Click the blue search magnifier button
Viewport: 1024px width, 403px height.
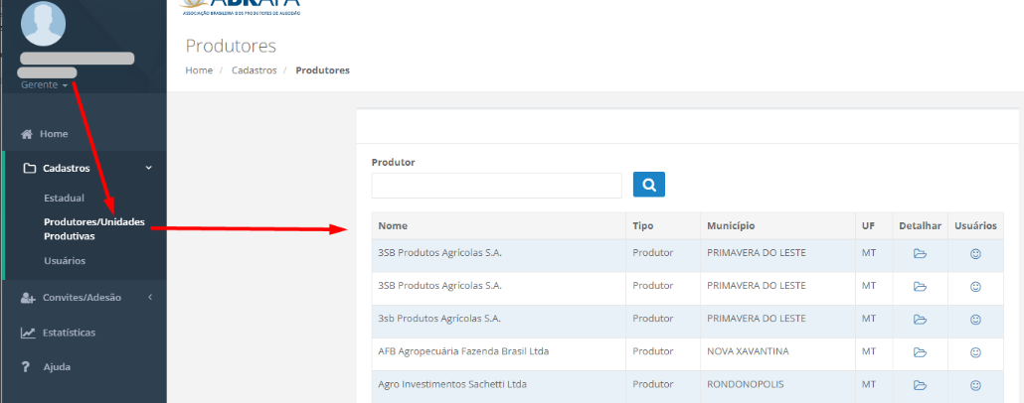[648, 185]
